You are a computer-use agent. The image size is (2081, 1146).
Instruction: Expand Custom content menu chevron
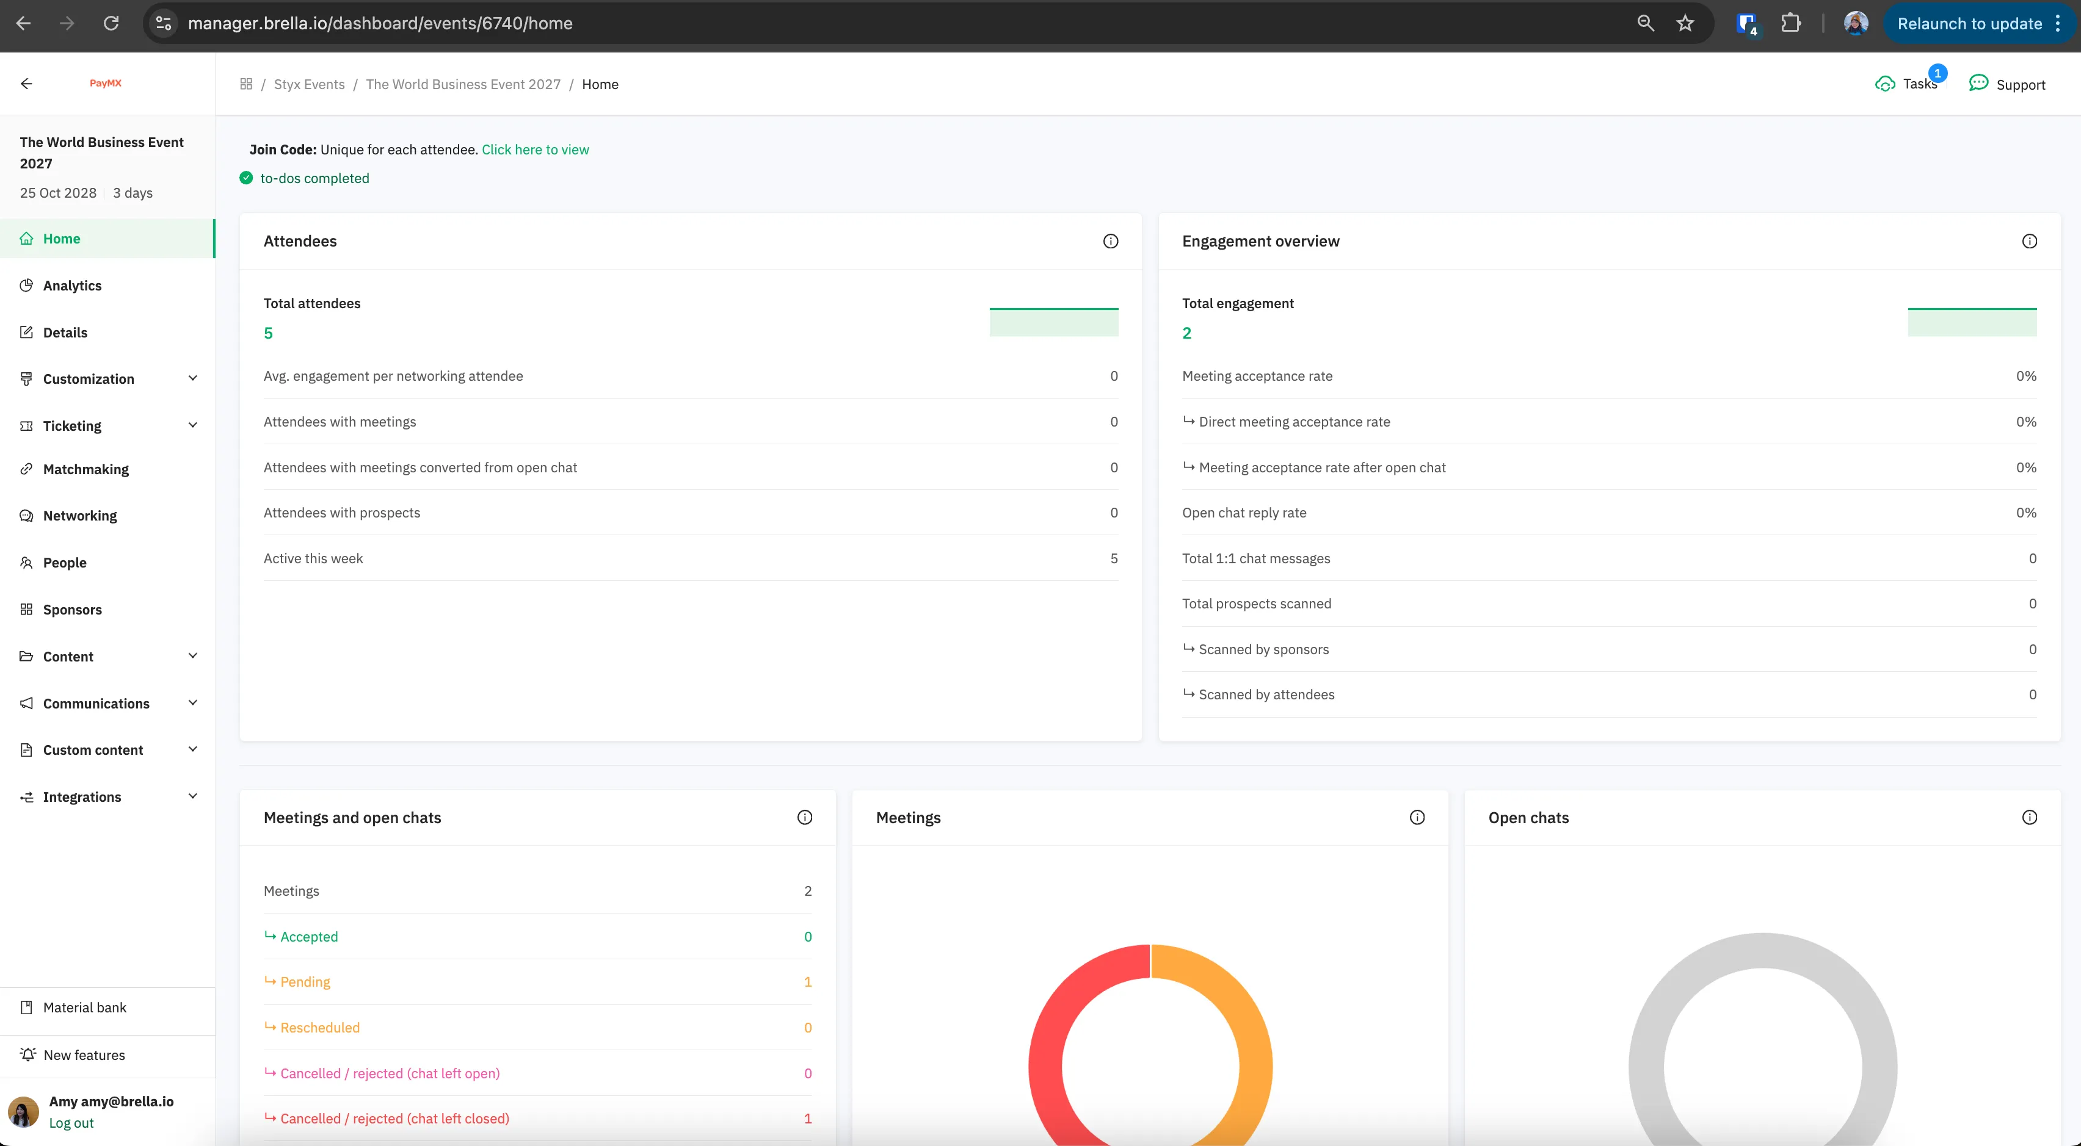193,750
